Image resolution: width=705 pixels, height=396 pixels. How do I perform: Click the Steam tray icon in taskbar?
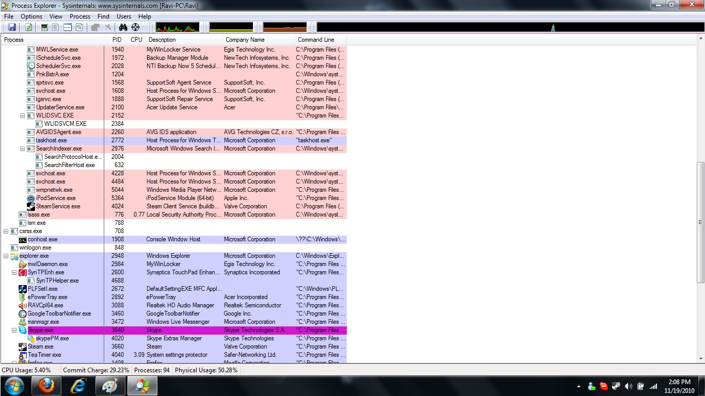[x=616, y=386]
